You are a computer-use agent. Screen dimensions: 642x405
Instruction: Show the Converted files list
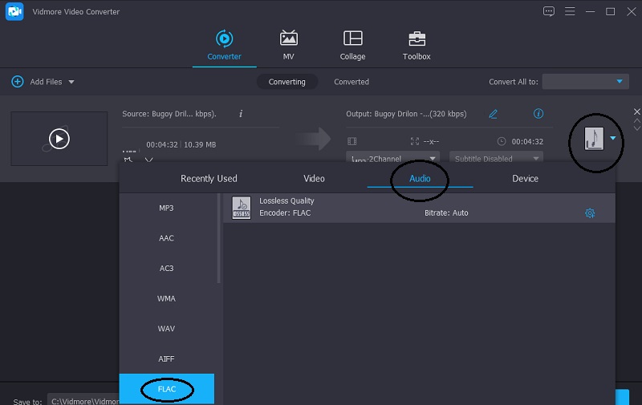click(x=351, y=82)
